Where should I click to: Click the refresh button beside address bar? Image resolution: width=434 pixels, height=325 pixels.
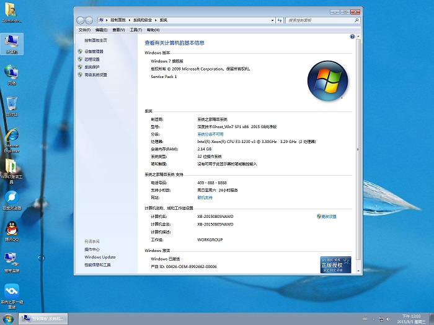(281, 20)
